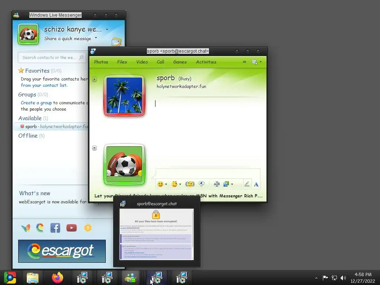Open the display name status dropdown arrow

[107, 30]
